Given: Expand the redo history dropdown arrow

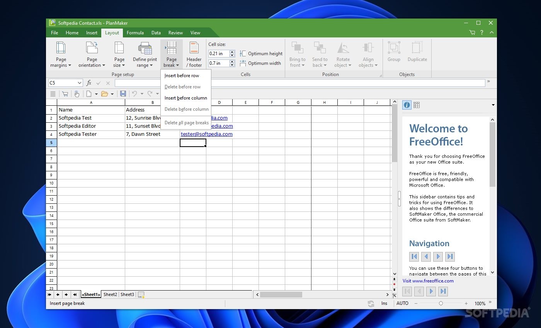Looking at the screenshot, I should point(157,94).
